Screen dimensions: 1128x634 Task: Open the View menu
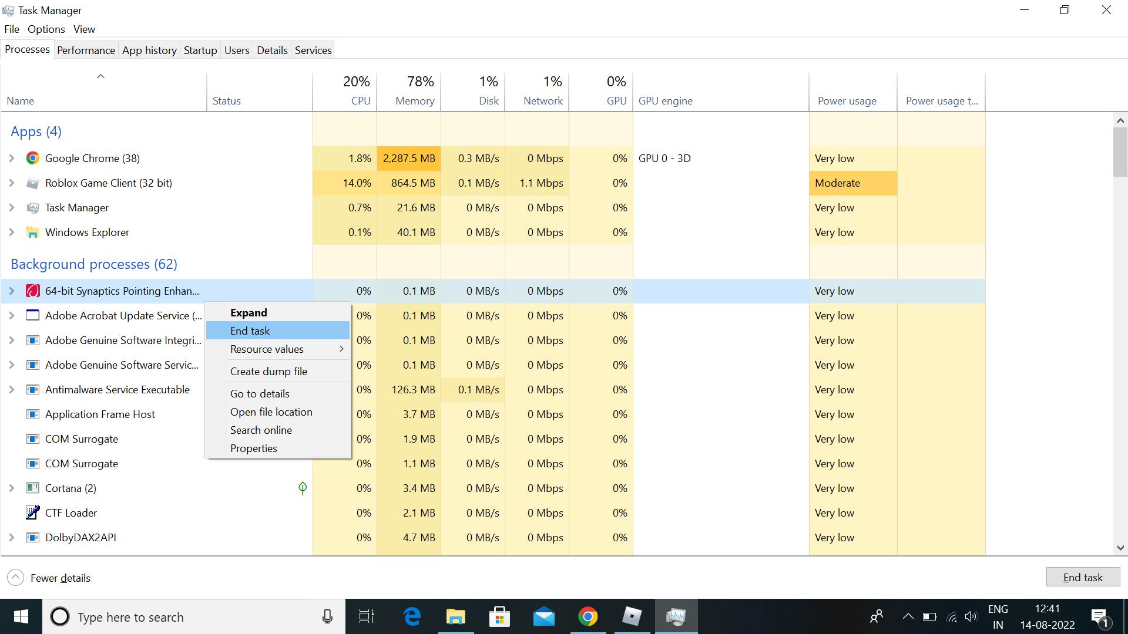[84, 29]
